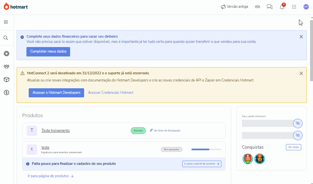The width and height of the screenshot is (313, 184).
Task: Toggle visibility of first Hotmart balance
Action: 298,123
